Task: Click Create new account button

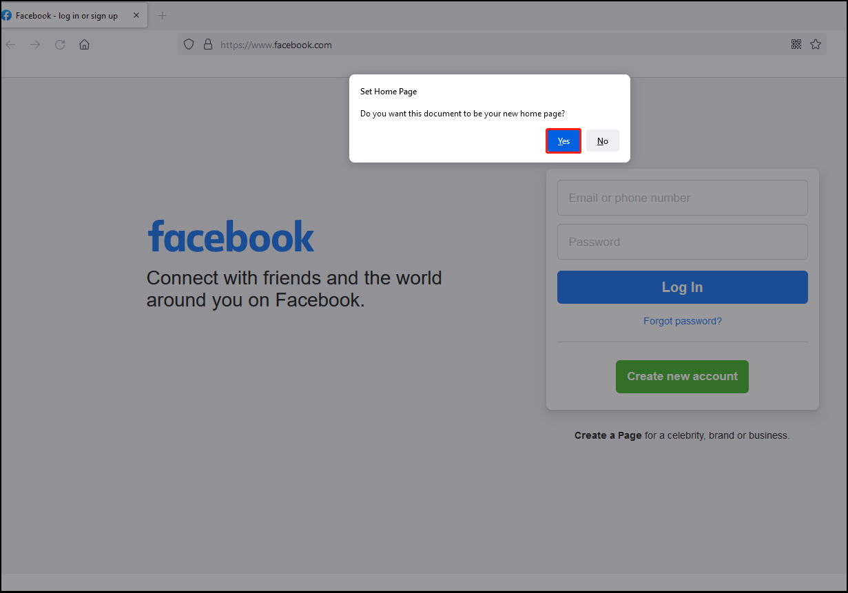Action: click(682, 377)
